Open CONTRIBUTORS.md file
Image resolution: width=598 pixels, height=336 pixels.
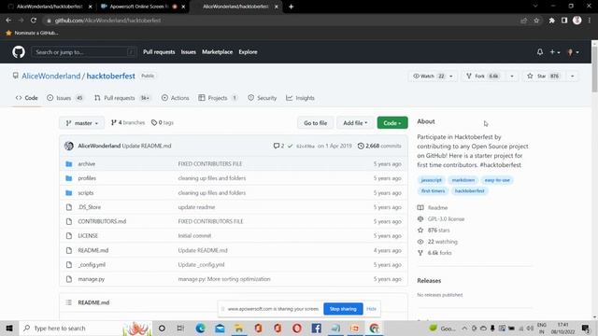click(x=102, y=221)
